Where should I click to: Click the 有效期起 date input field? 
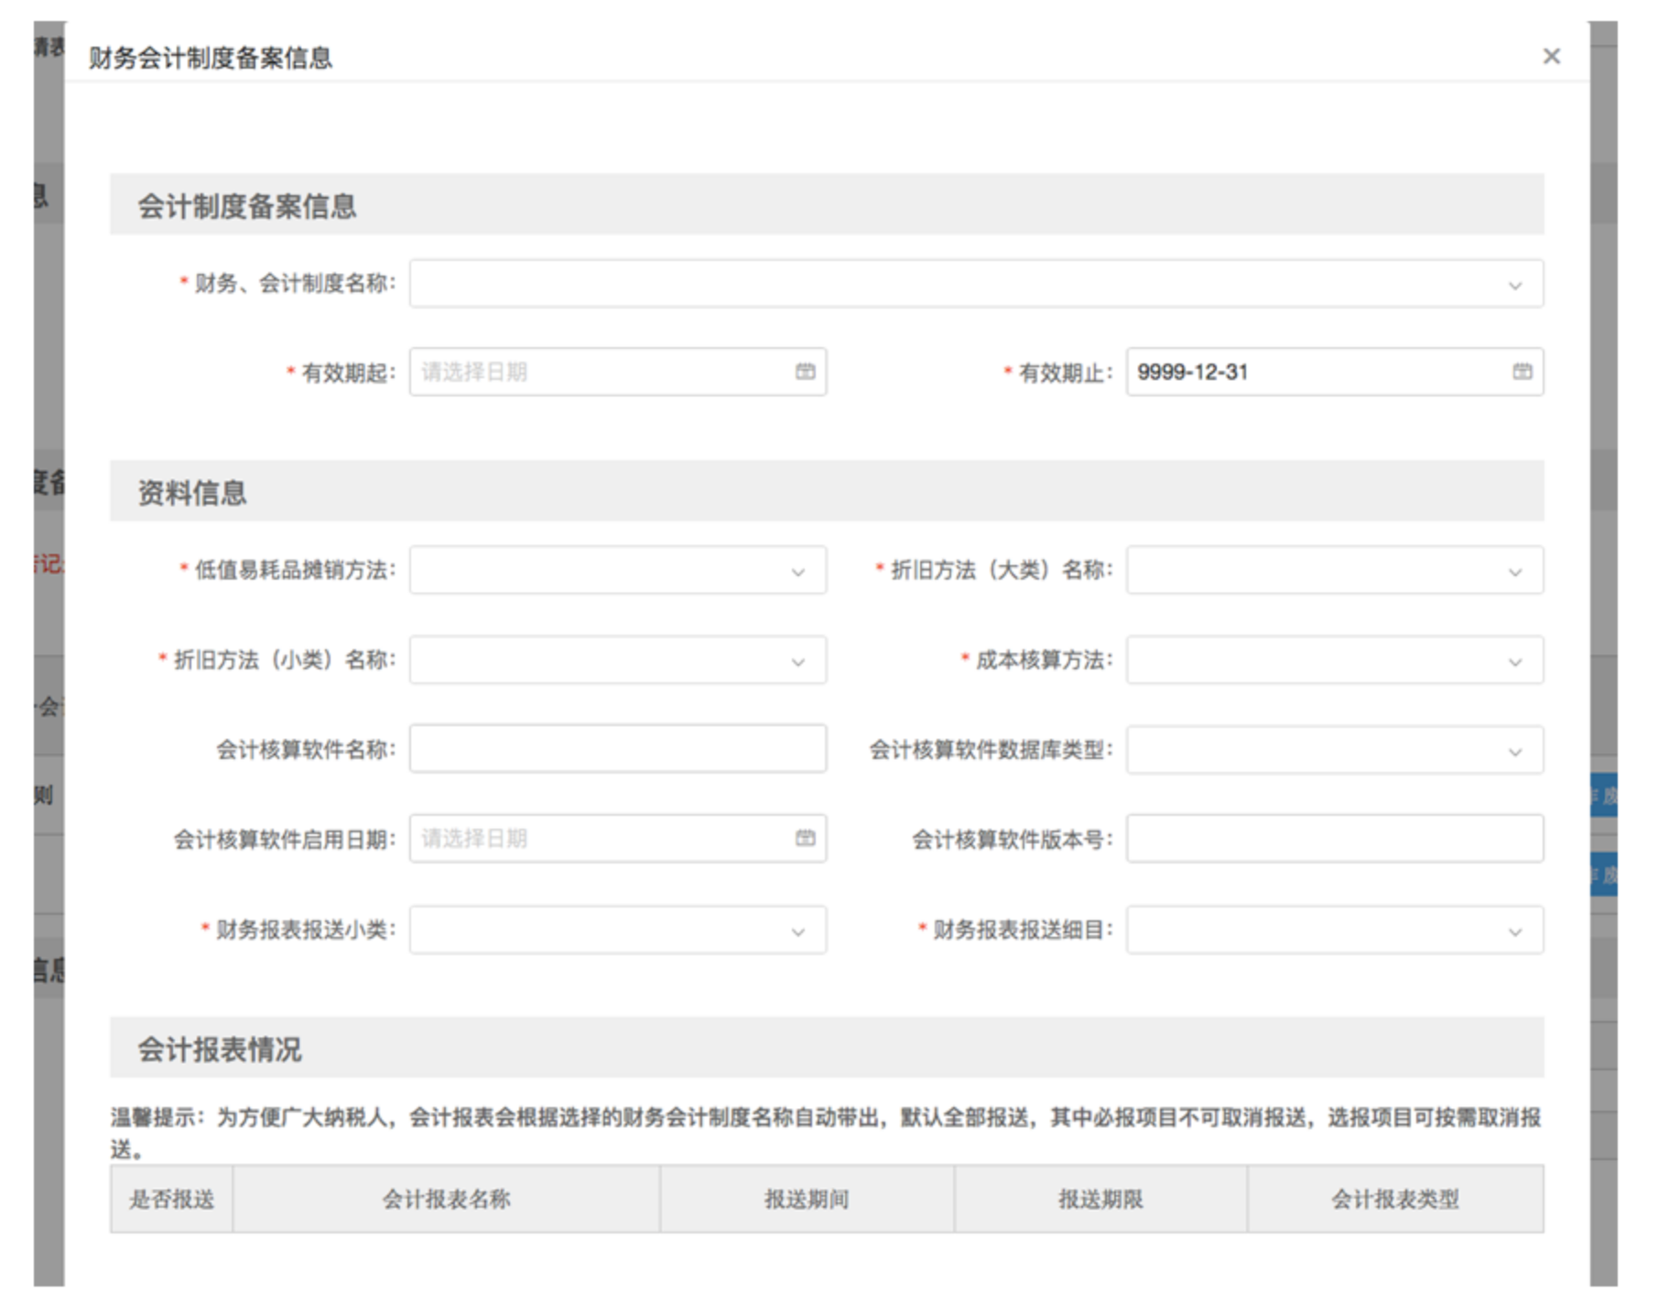coord(595,372)
